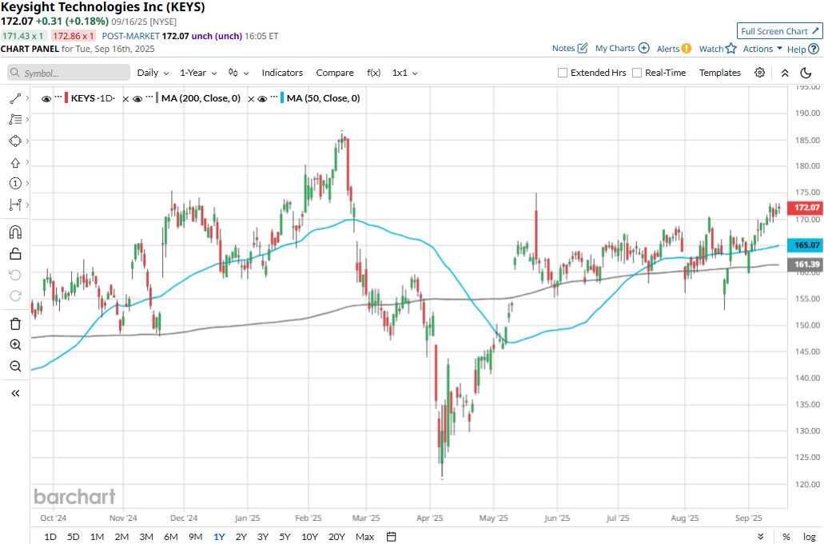The height and width of the screenshot is (544, 824).
Task: Open the Actions dropdown menu
Action: click(762, 48)
